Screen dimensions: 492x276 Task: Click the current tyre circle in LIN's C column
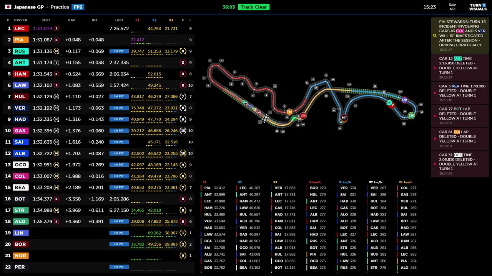183,233
